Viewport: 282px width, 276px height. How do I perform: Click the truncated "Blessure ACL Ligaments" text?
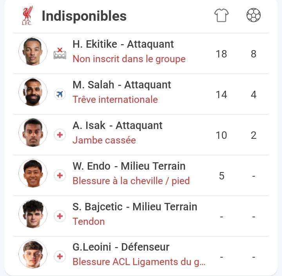[139, 262]
